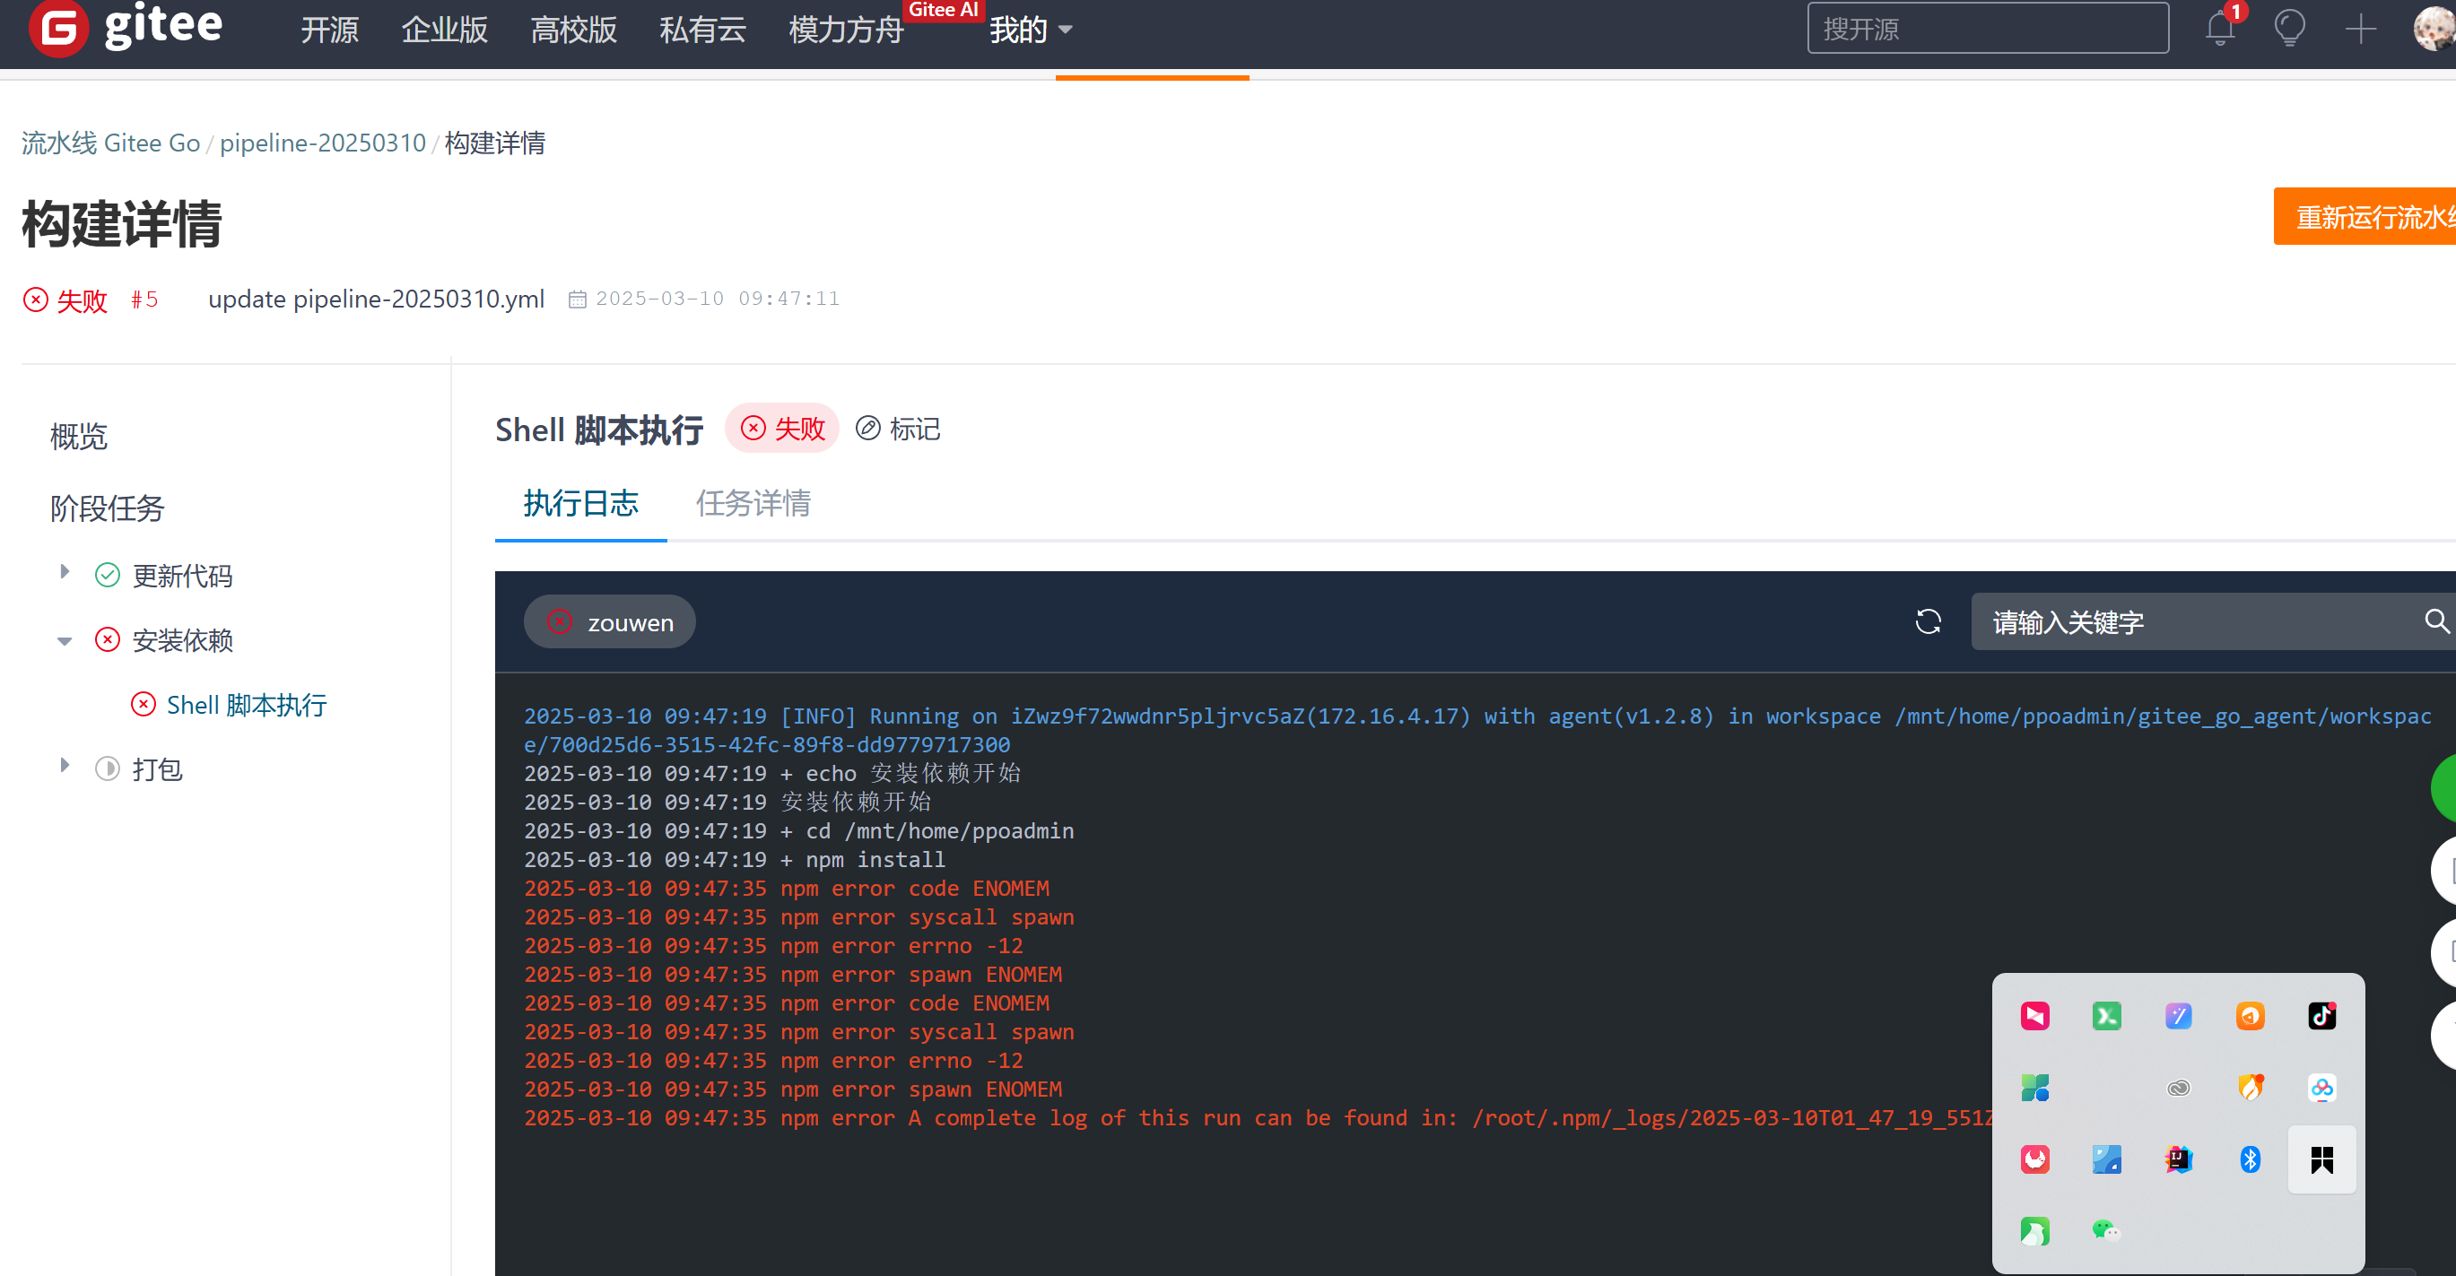2456x1276 pixels.
Task: Click the calendar icon beside build time
Action: coord(577,299)
